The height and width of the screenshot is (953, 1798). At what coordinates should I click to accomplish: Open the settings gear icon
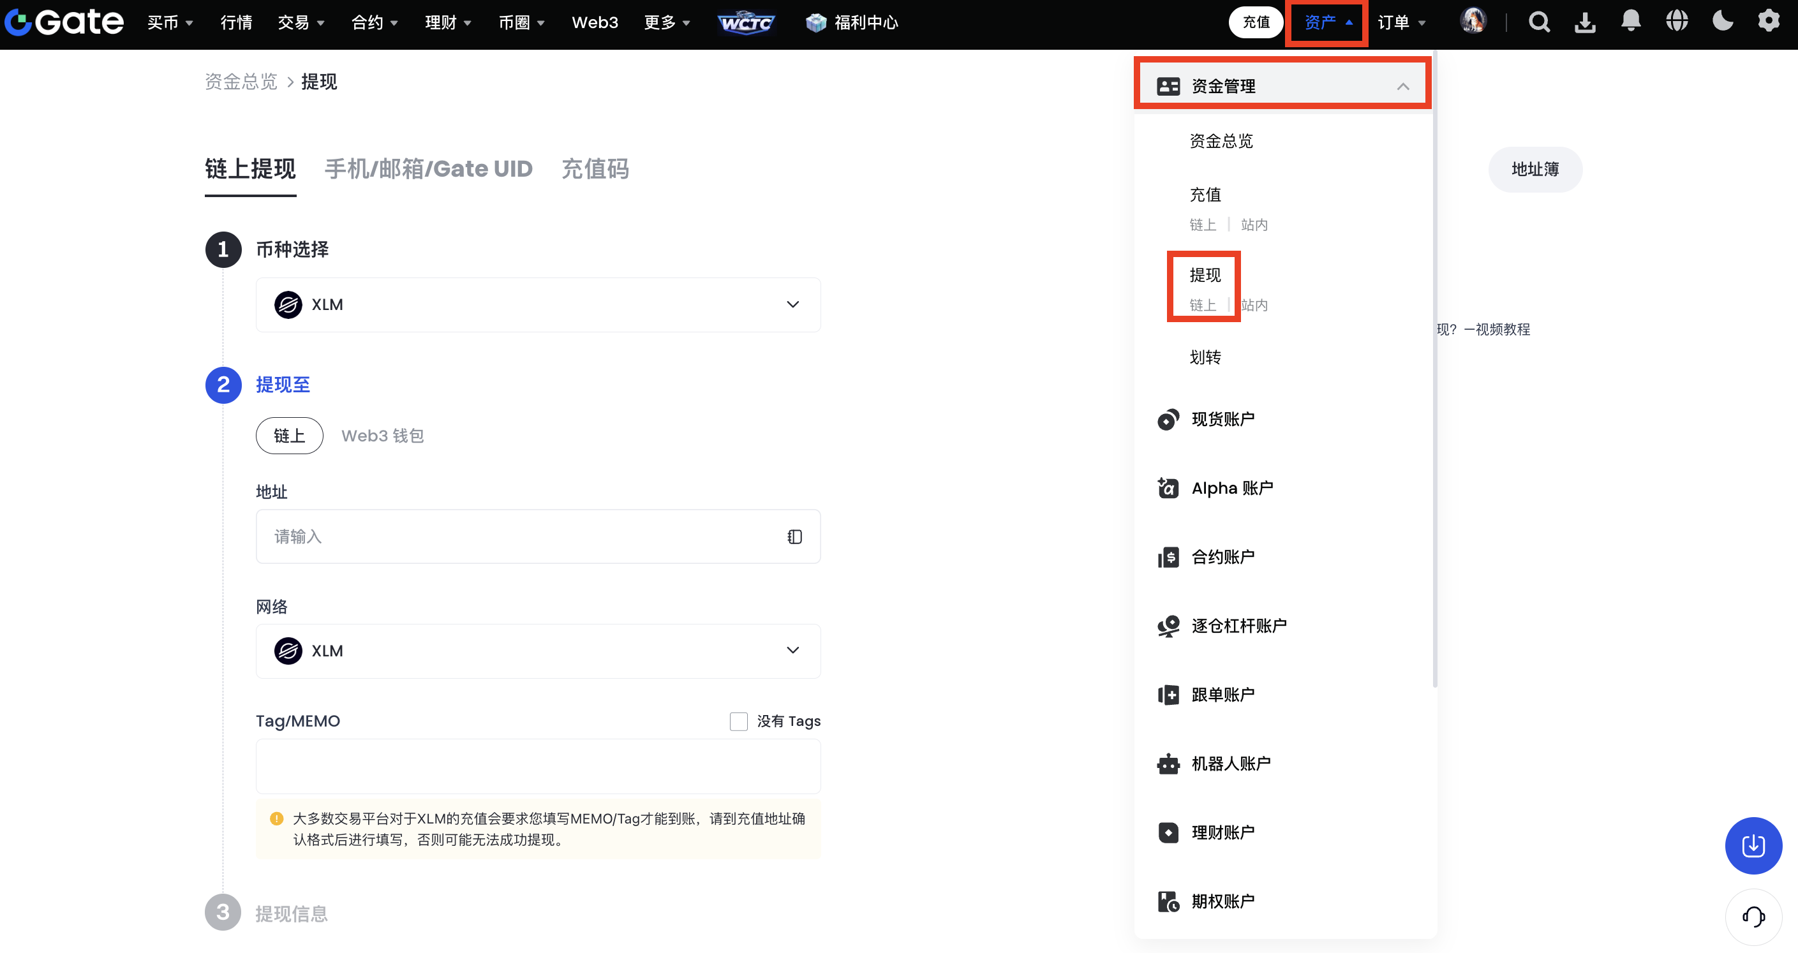pos(1768,21)
